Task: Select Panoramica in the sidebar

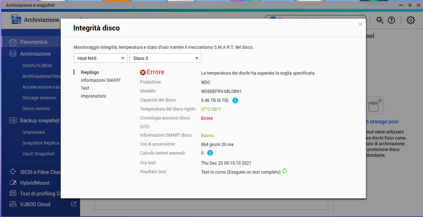Action: click(x=33, y=42)
